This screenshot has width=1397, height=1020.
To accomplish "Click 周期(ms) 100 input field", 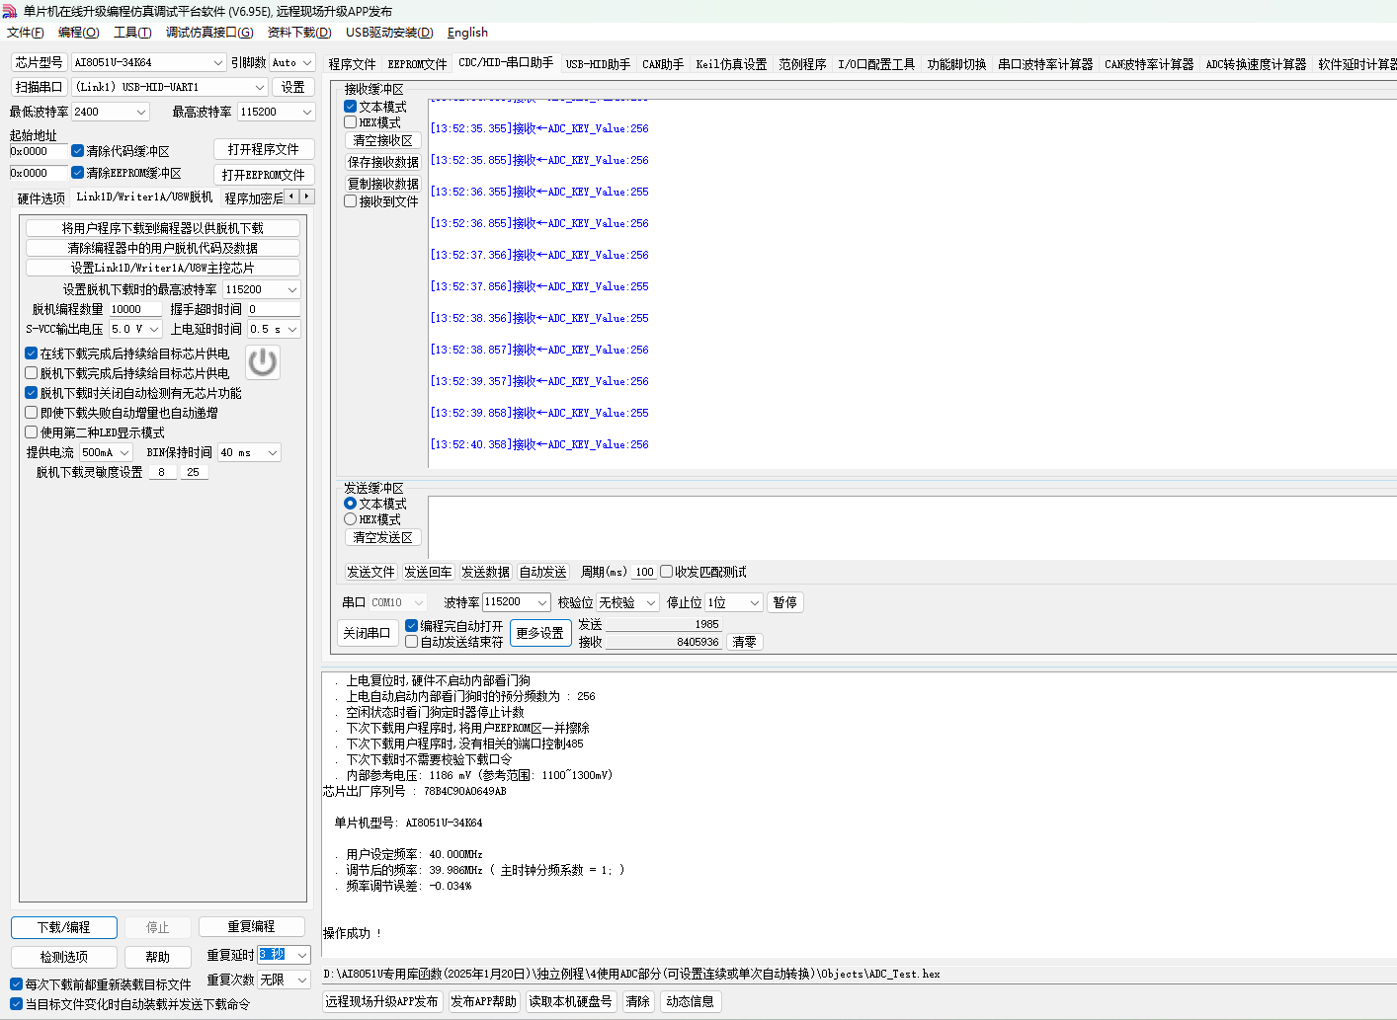I will pyautogui.click(x=645, y=572).
